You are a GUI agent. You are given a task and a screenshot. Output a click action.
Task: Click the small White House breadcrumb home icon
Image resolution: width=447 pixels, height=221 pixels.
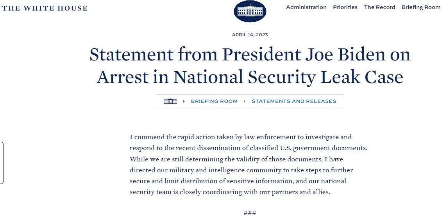pos(170,101)
